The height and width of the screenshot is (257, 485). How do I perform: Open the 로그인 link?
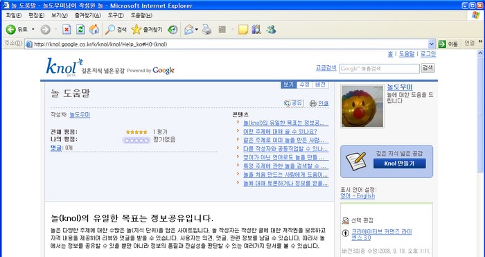pyautogui.click(x=428, y=54)
